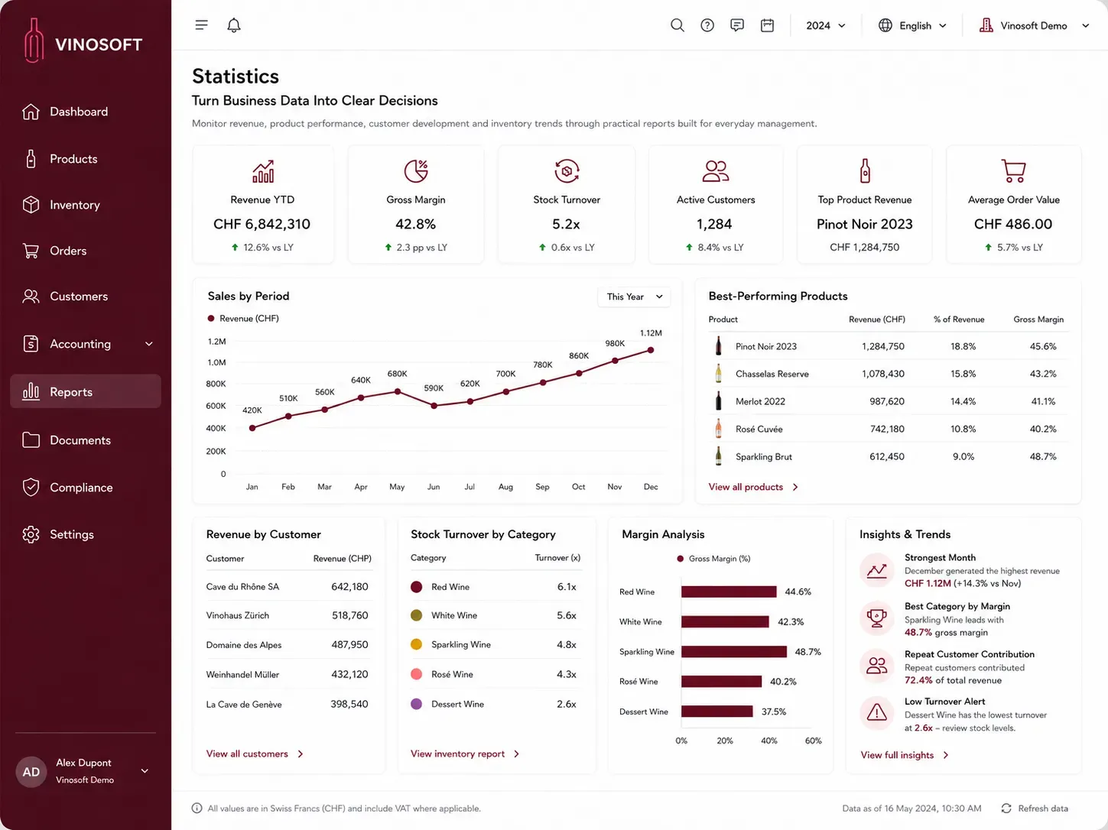Click the Repeat Customer Contribution icon
The image size is (1108, 830).
876,666
